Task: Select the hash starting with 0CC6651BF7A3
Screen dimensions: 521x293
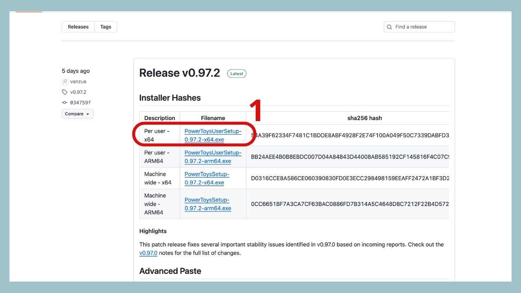Action: (350, 204)
